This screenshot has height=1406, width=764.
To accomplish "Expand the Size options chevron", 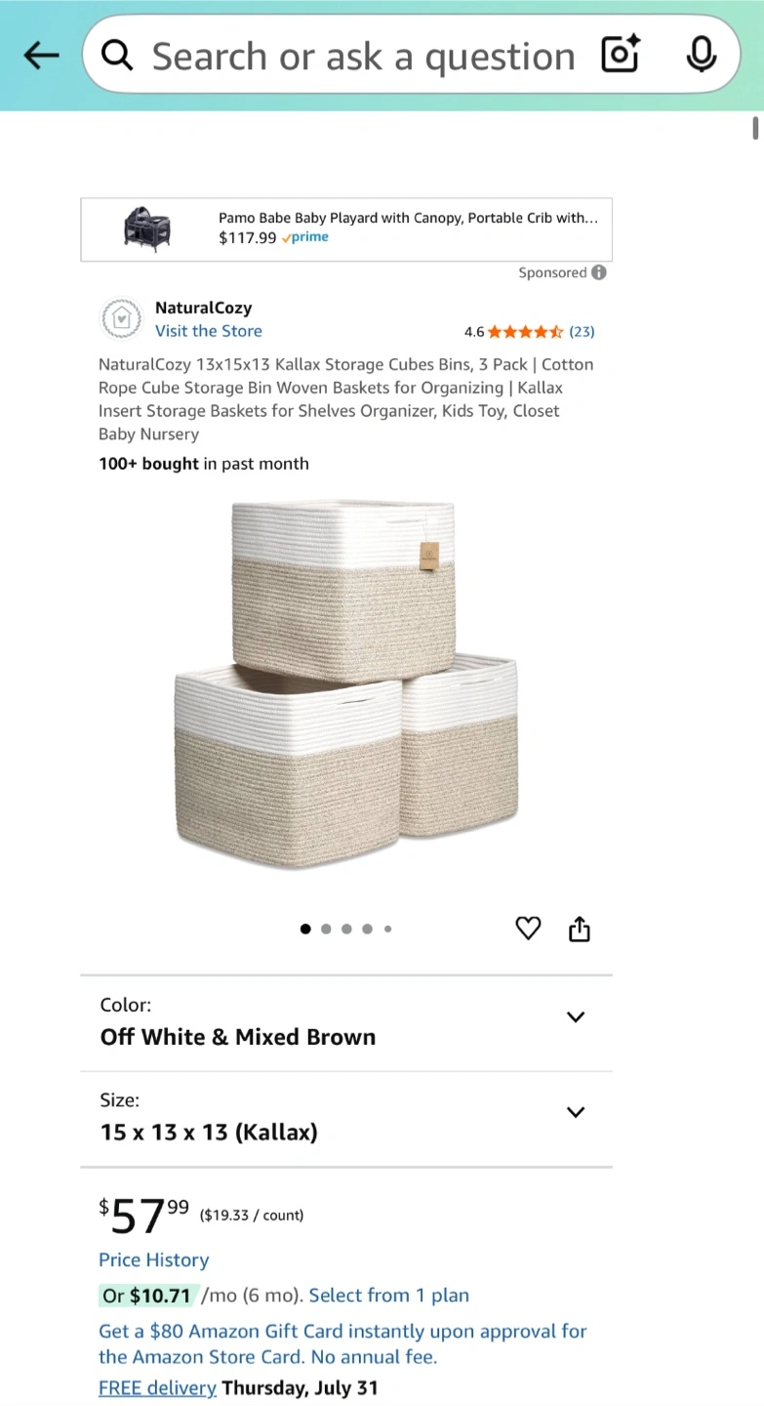I will (576, 1112).
